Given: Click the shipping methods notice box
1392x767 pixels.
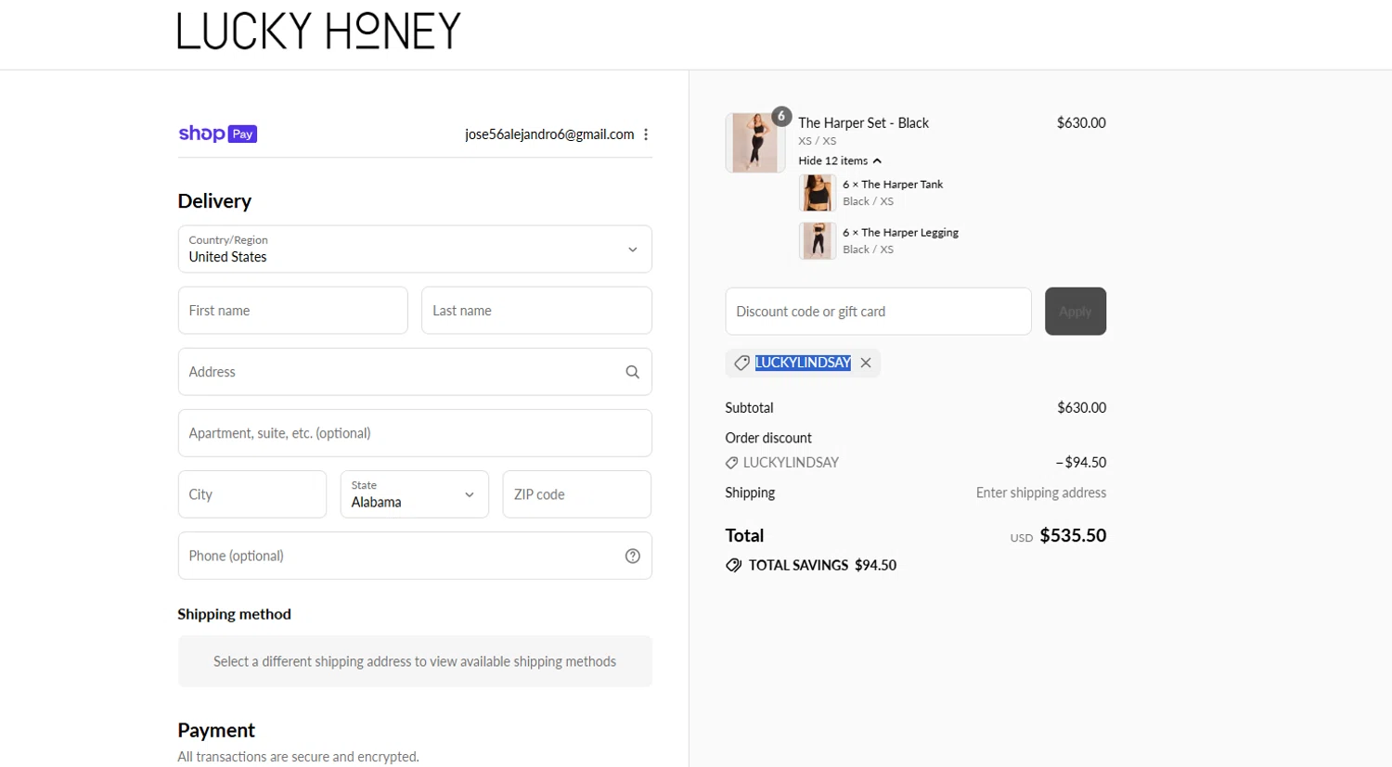Looking at the screenshot, I should tap(415, 661).
